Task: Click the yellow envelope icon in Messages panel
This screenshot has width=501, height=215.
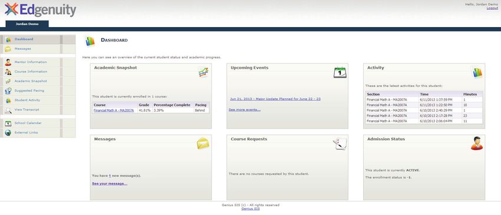Action: (x=203, y=143)
